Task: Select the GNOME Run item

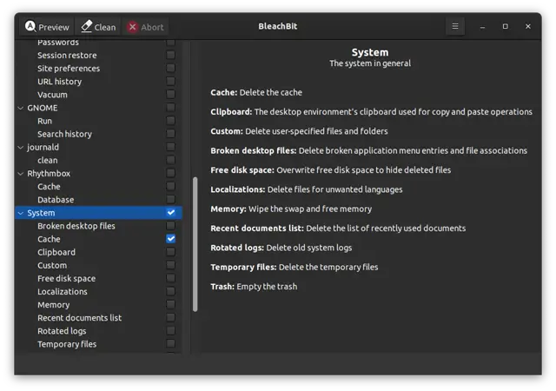Action: point(44,121)
